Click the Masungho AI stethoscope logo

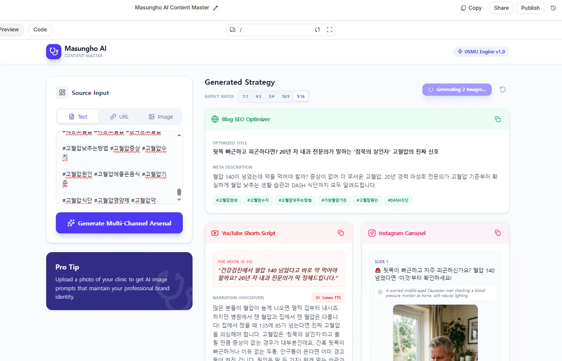tap(54, 52)
